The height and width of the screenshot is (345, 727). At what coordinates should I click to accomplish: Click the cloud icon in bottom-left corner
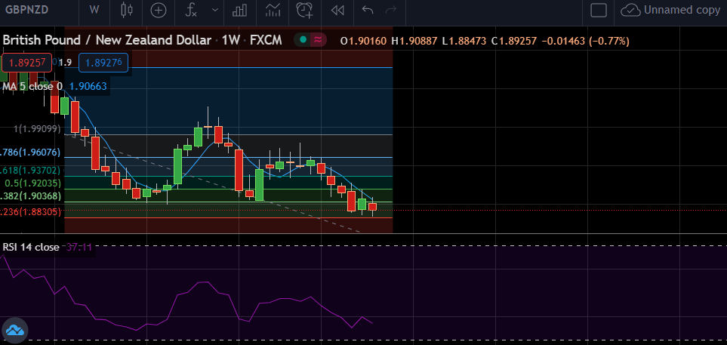15,330
